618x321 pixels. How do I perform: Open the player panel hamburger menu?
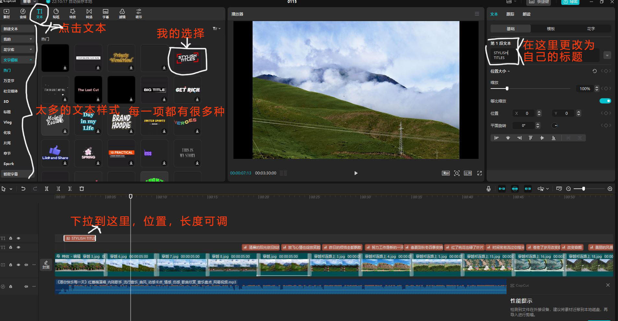tap(477, 14)
